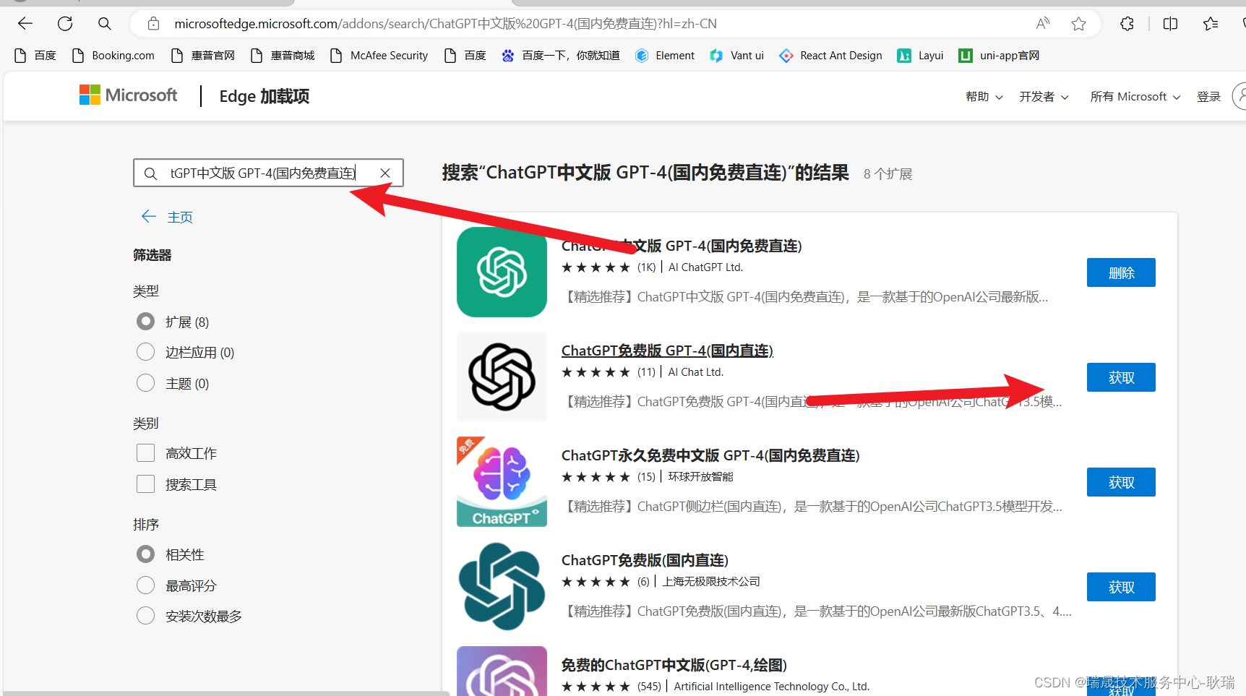Screen dimensions: 1246x696
Task: Click the (1K) ratings of ChatGPT中文版
Action: coord(646,267)
